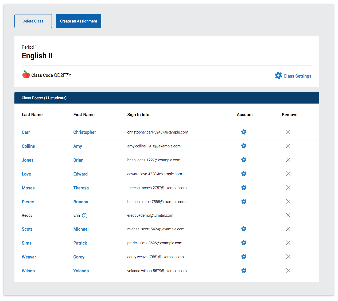The height and width of the screenshot is (301, 338).
Task: Click the Last Name column header
Action: 32,115
